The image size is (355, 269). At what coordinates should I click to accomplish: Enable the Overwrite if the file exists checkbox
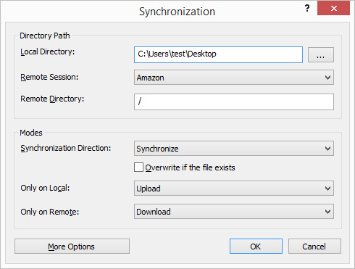click(138, 167)
